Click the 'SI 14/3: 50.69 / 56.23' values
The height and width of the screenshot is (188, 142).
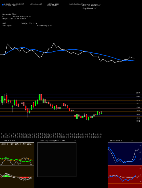coord(22,17)
